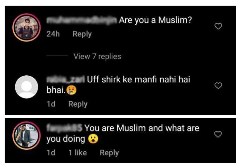Select the "Are you a Muslim?" comment text

tap(155, 20)
